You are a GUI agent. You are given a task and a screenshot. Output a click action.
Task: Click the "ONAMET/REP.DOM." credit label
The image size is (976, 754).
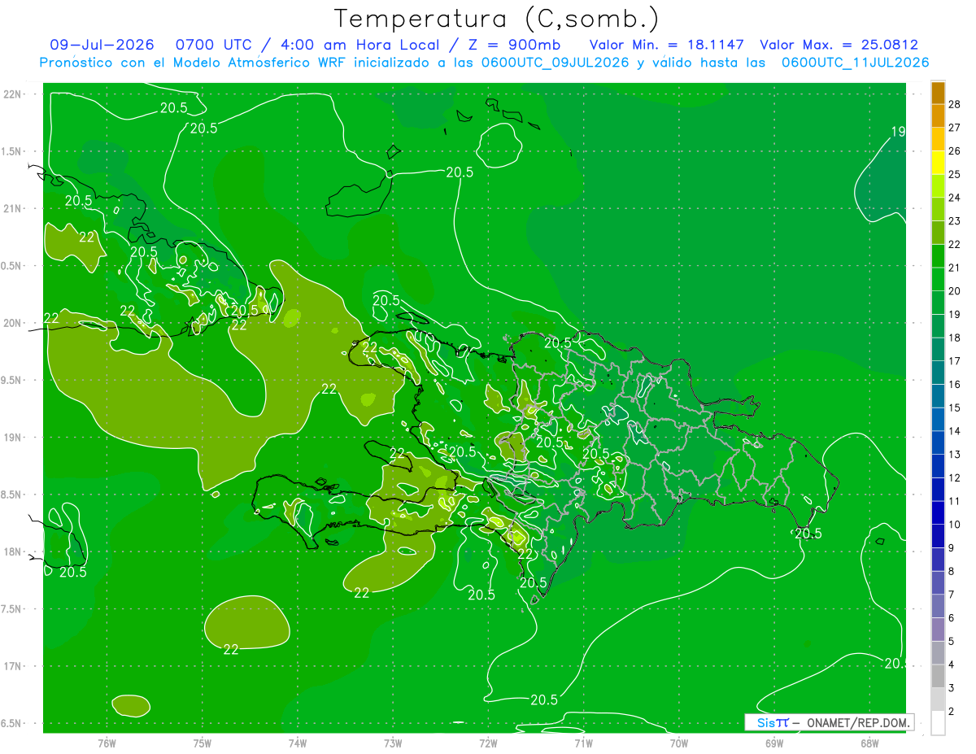coord(859,722)
